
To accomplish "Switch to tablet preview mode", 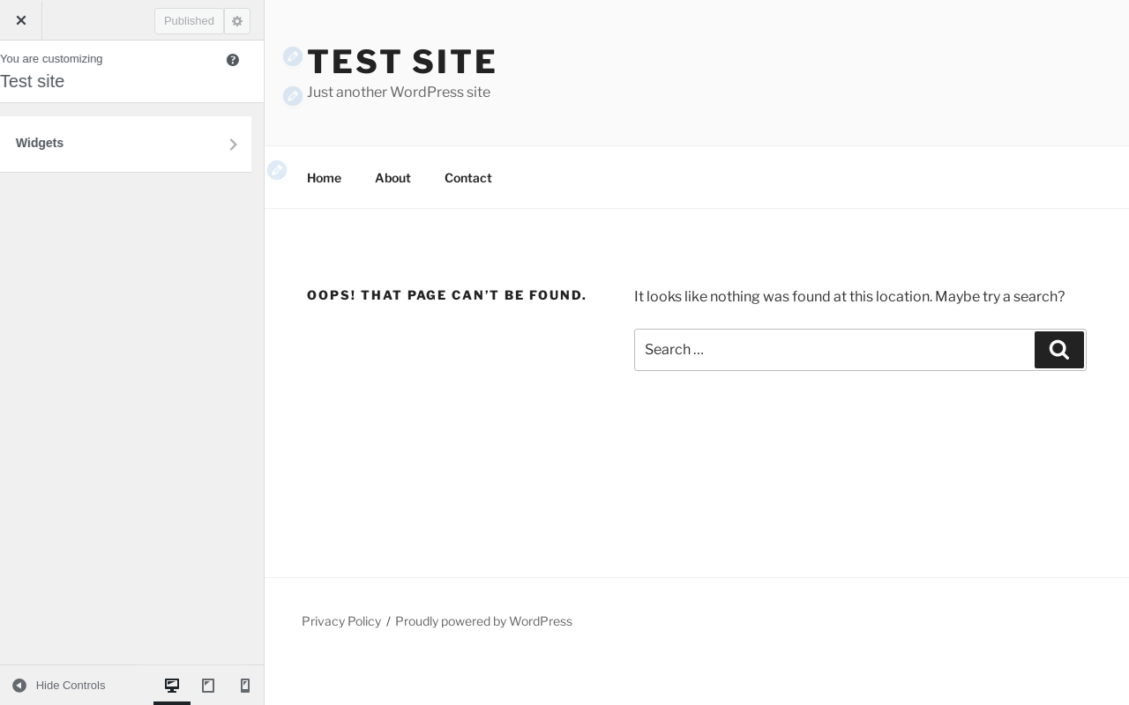I will tap(208, 686).
